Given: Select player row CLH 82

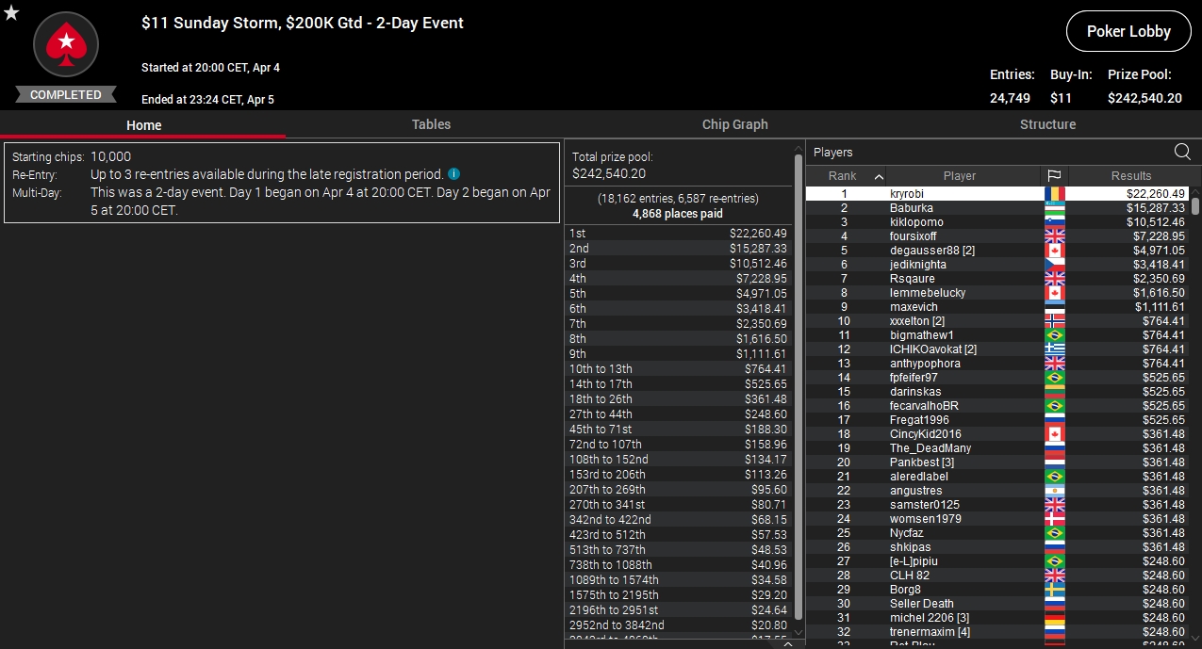Looking at the screenshot, I should point(997,576).
